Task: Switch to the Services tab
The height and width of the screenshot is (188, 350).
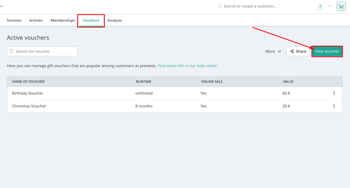Action: pos(14,20)
